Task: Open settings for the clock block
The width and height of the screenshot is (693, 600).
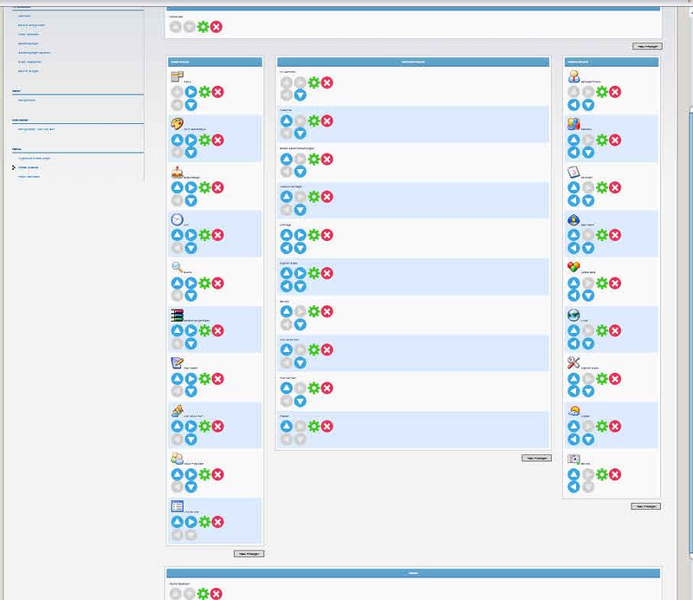Action: [204, 235]
